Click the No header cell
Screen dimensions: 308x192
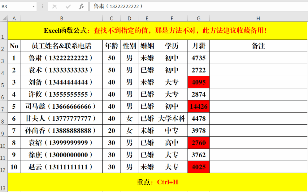(14, 46)
